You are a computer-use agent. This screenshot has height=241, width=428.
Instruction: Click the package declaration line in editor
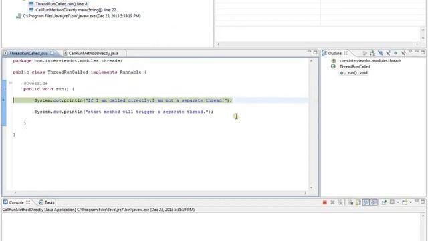click(x=68, y=61)
